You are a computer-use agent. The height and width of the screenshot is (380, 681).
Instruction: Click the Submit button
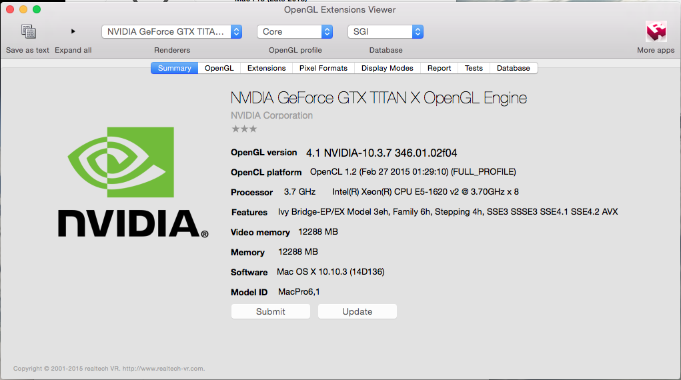271,311
